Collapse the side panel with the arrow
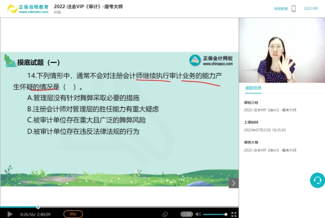The width and height of the screenshot is (325, 218). [x=233, y=183]
